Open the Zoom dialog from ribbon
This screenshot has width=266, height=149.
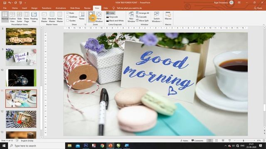(91, 17)
